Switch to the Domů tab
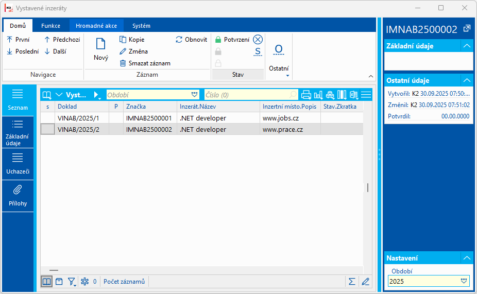 [18, 26]
